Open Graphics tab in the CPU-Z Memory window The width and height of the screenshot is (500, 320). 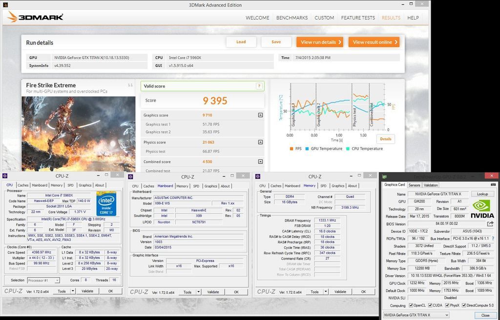click(338, 186)
